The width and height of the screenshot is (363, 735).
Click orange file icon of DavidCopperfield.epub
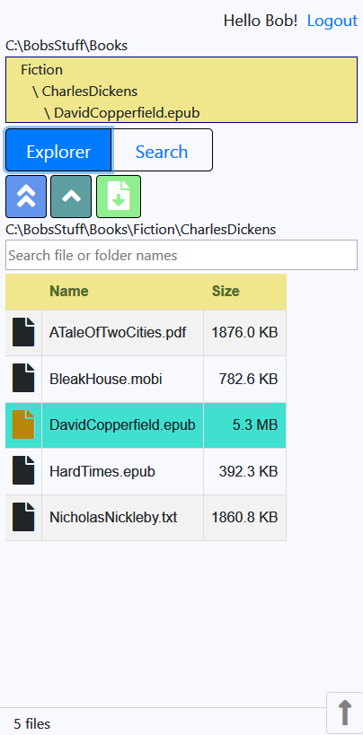[x=23, y=424]
